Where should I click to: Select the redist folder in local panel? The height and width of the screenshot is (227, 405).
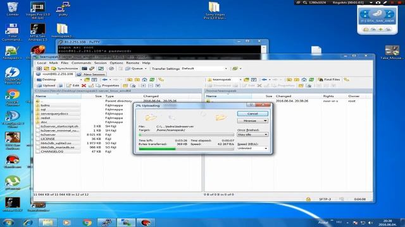(x=45, y=118)
